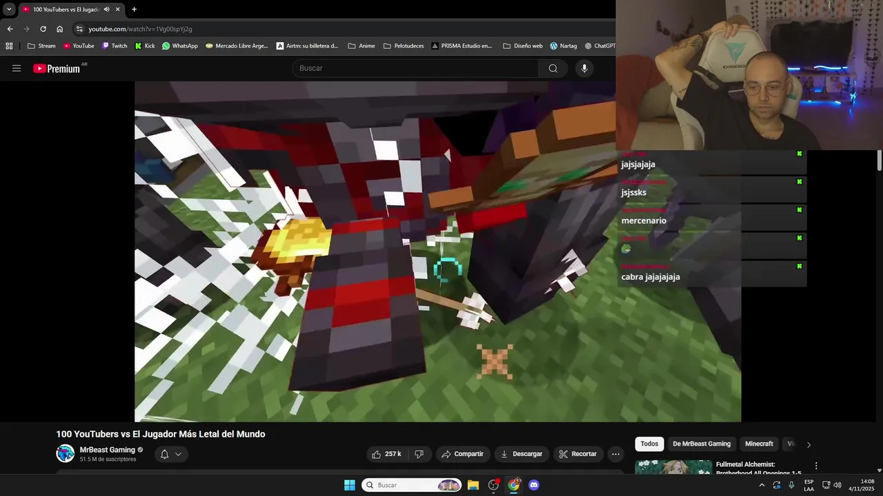This screenshot has height=496, width=883.
Task: Click the search magnifier button
Action: [553, 68]
